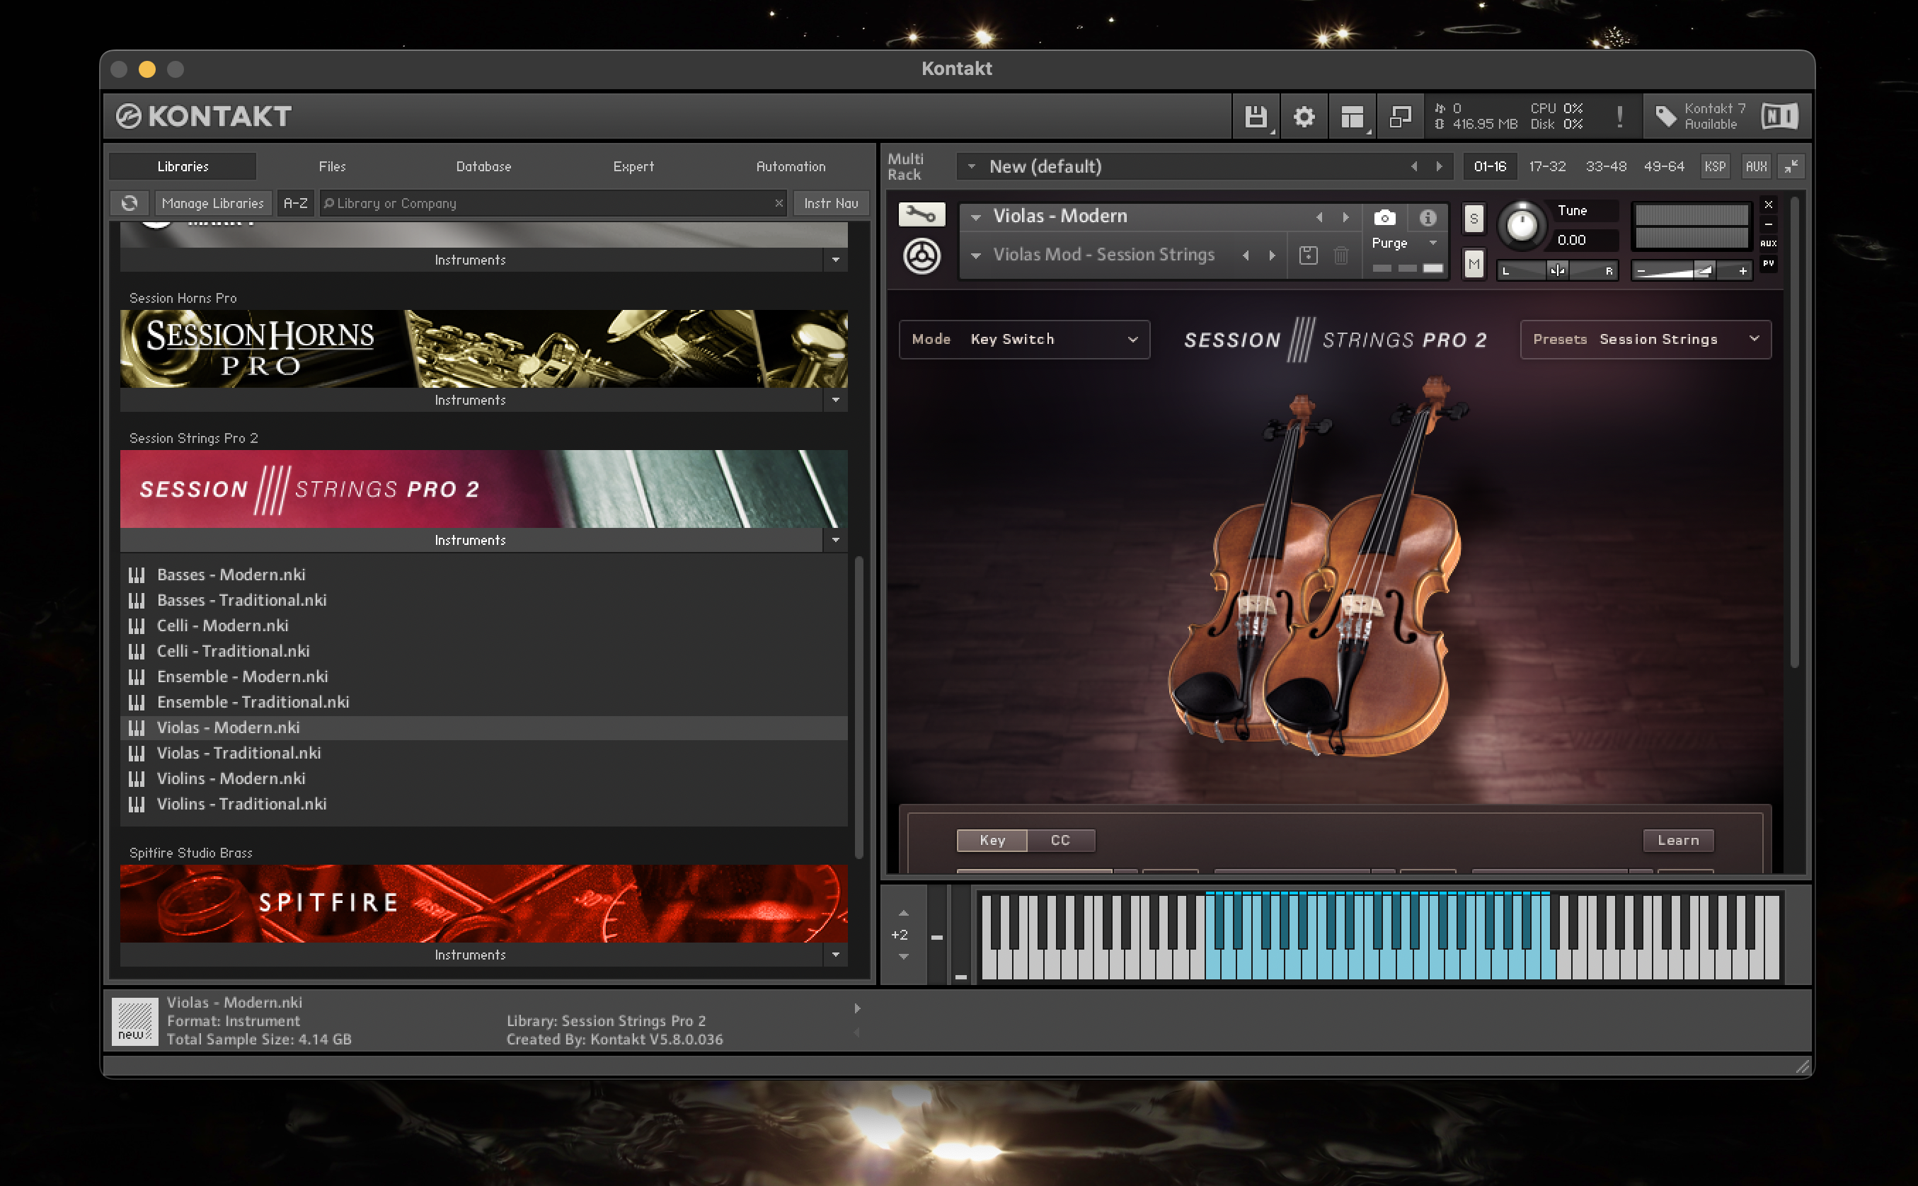Viewport: 1918px width, 1186px height.
Task: Open Presets Session Strings dropdown
Action: tap(1645, 340)
